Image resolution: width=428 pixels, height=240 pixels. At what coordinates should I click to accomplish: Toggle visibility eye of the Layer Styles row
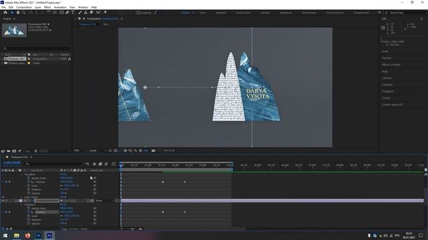(x=3, y=197)
